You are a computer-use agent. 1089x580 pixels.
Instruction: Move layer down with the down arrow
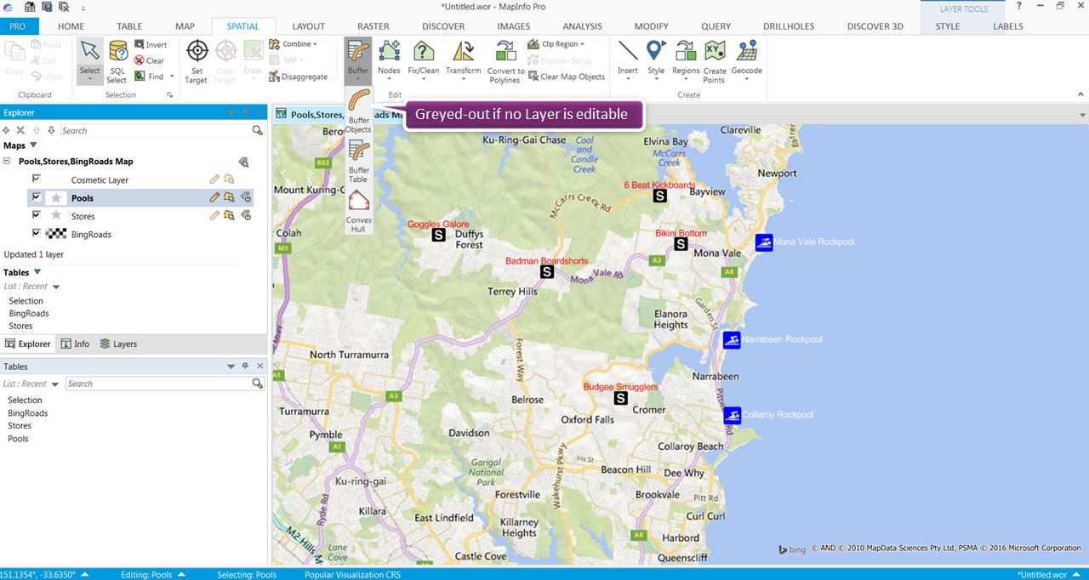tap(51, 130)
